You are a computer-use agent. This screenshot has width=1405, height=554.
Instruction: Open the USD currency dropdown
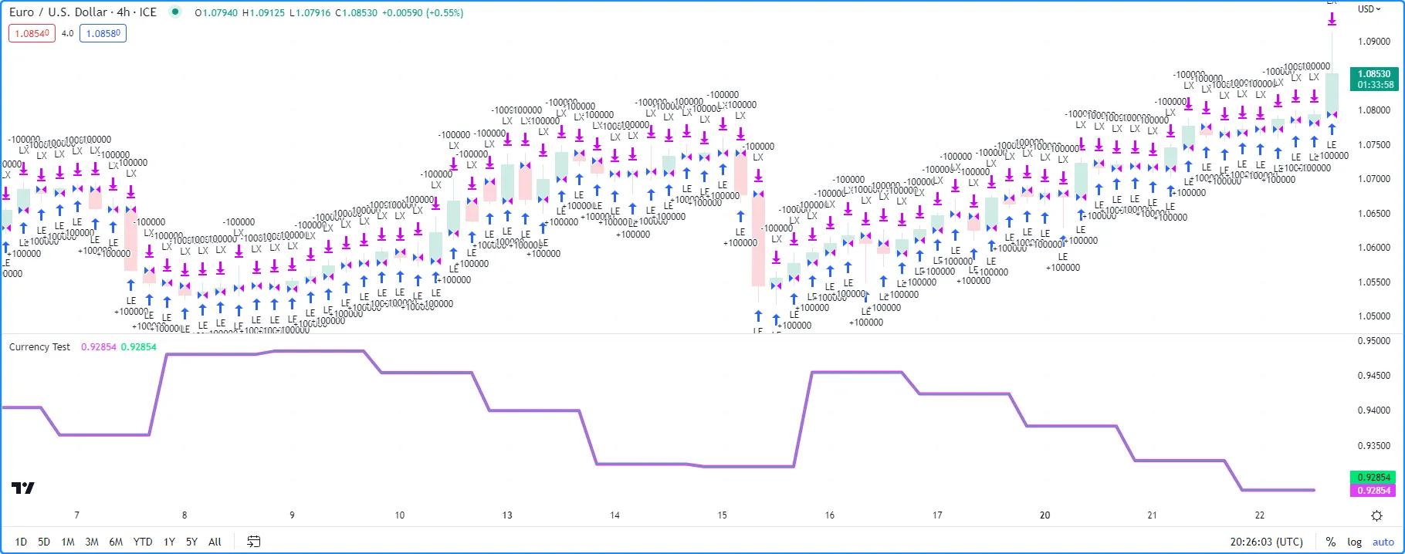click(1369, 9)
